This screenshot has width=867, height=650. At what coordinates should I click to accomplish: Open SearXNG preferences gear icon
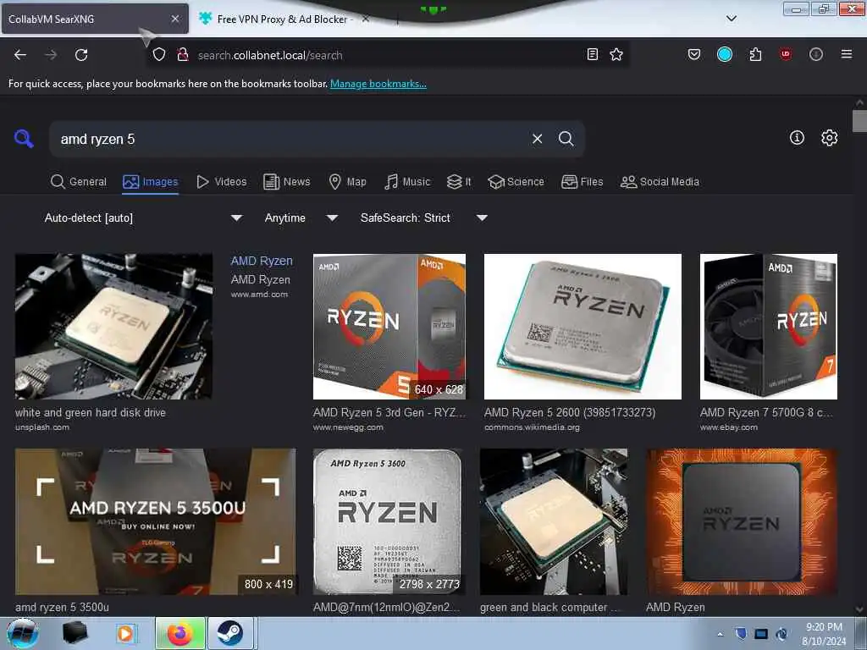coord(829,138)
